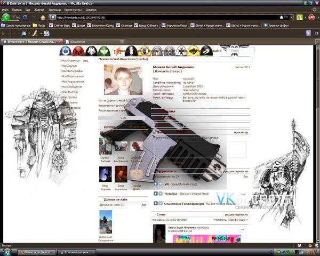Click the green winged shield icon

[104, 51]
